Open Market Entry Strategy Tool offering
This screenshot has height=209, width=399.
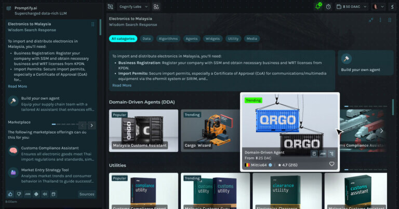click(51, 175)
